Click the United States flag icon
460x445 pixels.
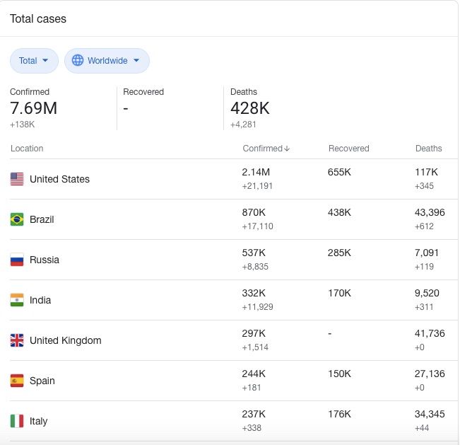pos(17,179)
